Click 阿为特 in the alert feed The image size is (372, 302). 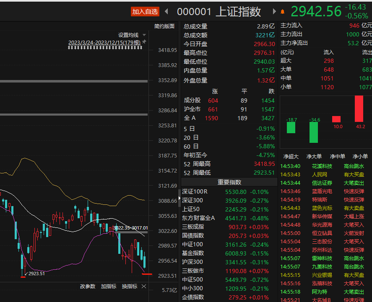pos(319,292)
